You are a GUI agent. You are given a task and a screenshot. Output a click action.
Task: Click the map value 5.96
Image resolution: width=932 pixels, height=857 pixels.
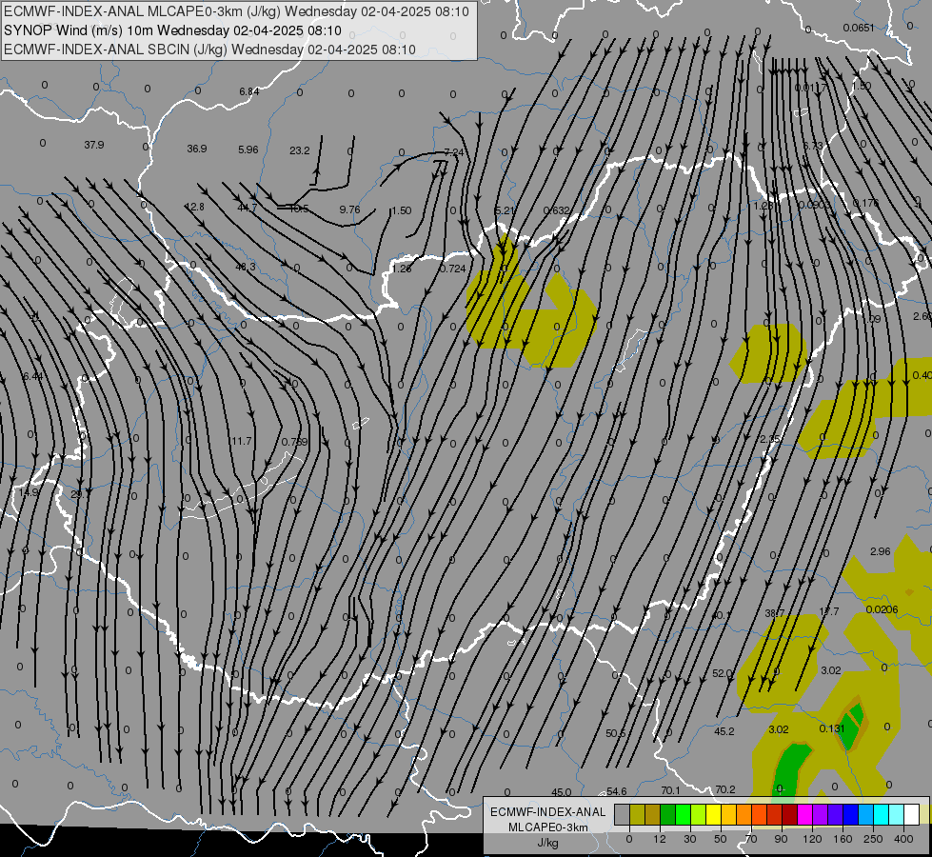coord(248,149)
